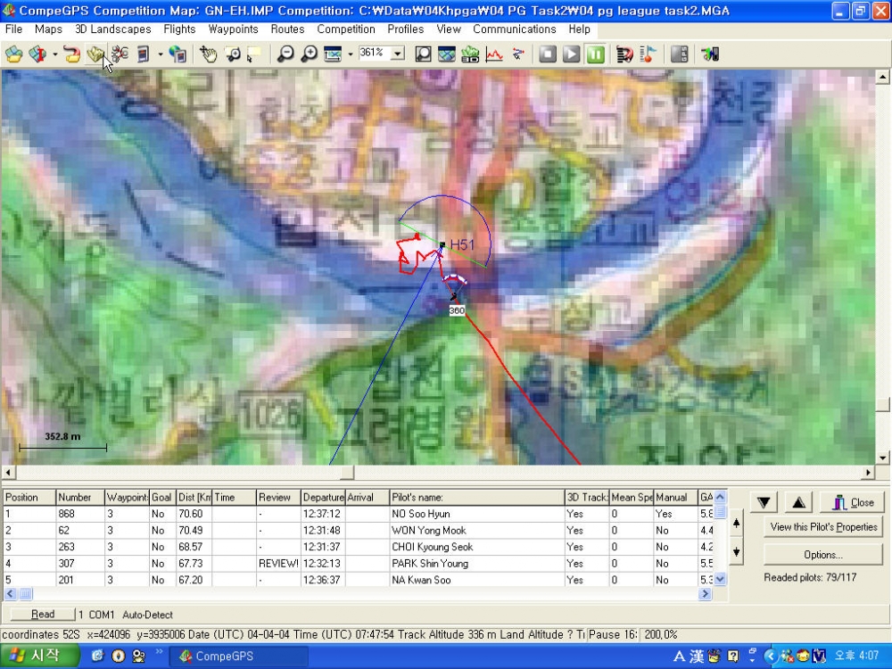Open the 361% zoom level dropdown

(x=398, y=54)
